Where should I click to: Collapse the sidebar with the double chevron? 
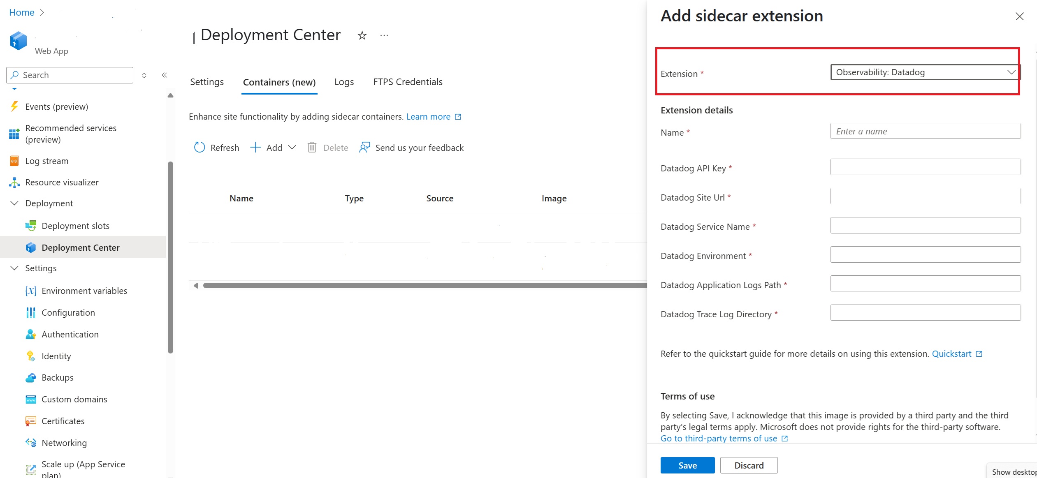[164, 75]
